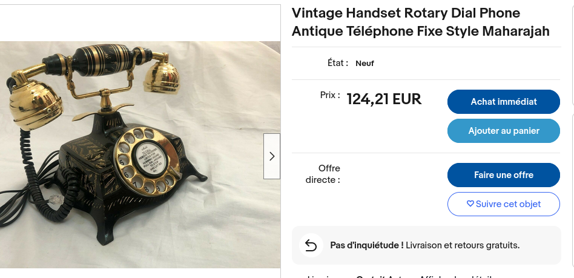Click the 124,21 EUR price
The width and height of the screenshot is (574, 278).
point(384,99)
